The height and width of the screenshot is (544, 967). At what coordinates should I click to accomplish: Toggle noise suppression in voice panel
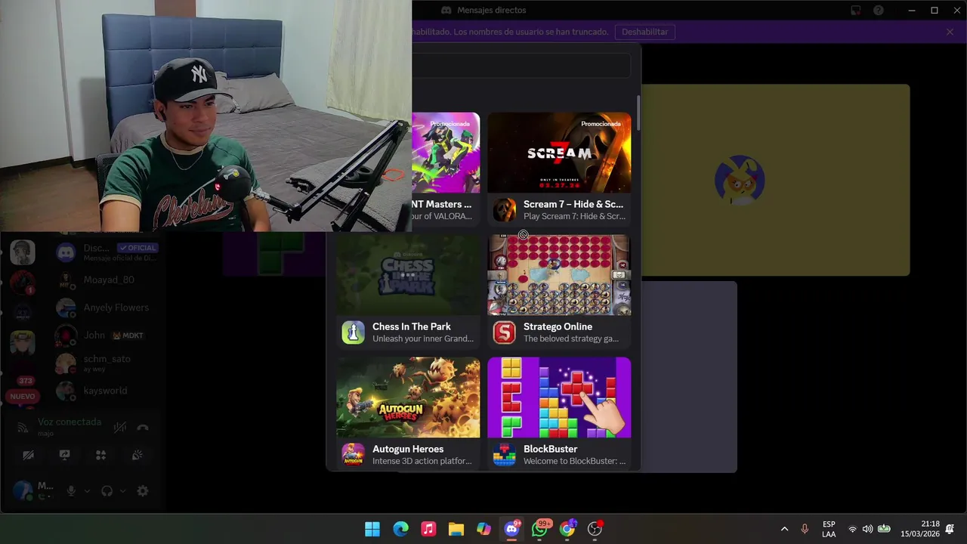119,427
